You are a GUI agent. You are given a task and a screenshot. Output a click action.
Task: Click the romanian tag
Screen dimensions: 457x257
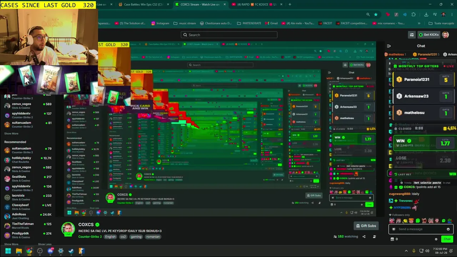point(153,237)
